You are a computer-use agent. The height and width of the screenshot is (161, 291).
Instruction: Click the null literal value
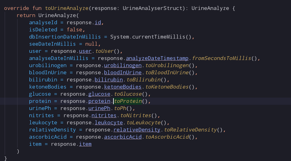click(91, 44)
